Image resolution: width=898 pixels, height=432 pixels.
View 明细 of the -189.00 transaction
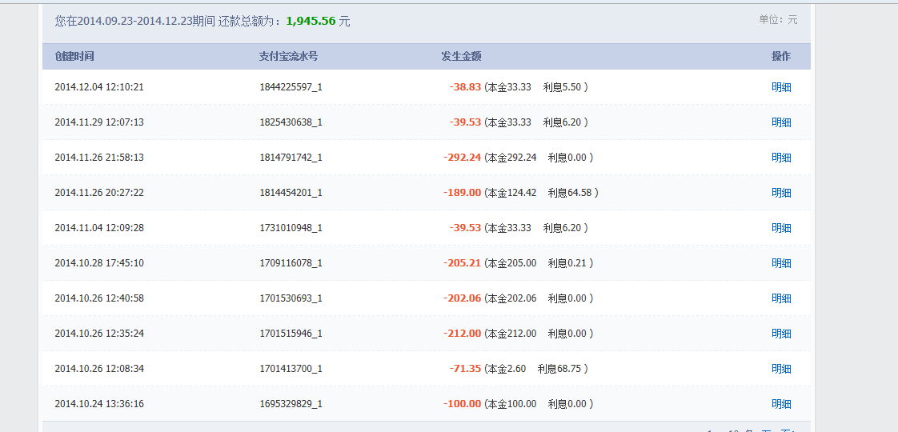781,193
